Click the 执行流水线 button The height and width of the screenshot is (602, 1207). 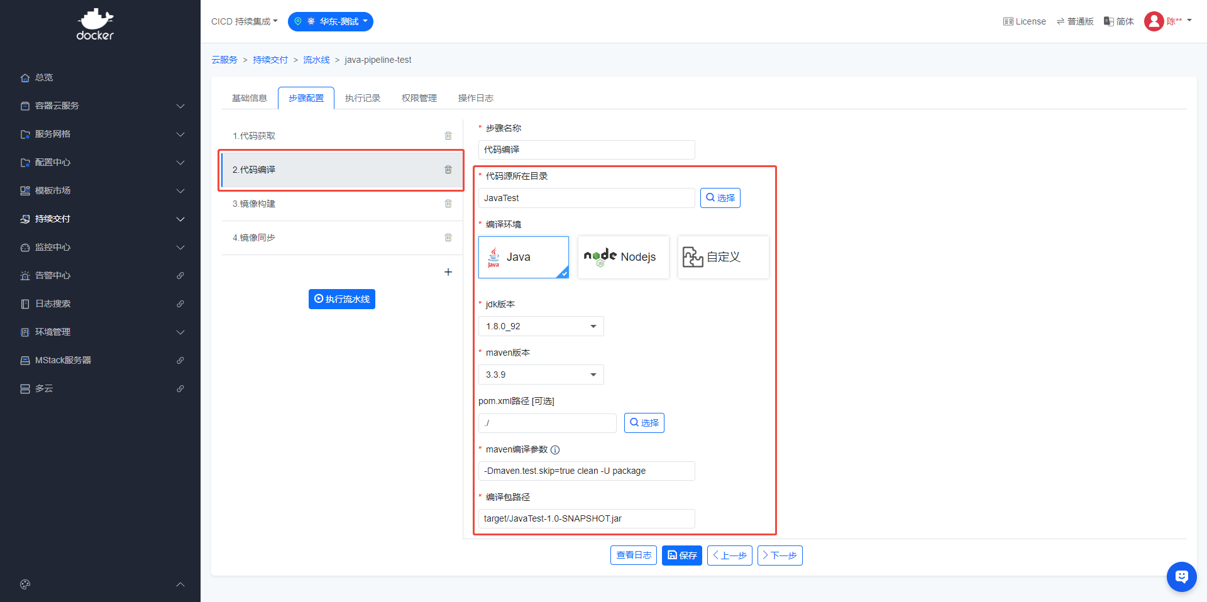342,299
